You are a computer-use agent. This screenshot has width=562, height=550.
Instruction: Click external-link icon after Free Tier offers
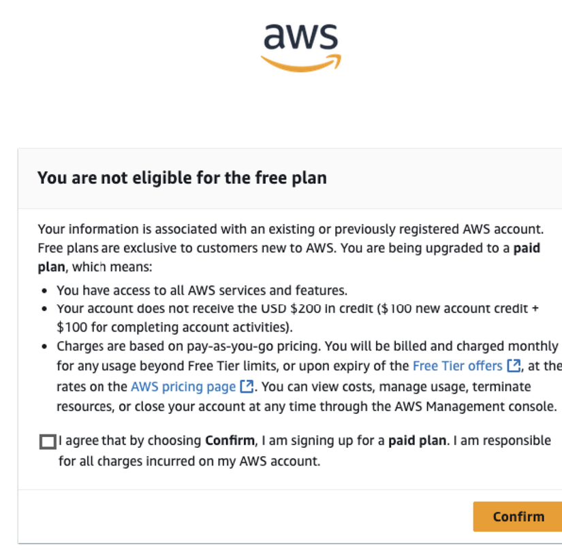(x=514, y=366)
